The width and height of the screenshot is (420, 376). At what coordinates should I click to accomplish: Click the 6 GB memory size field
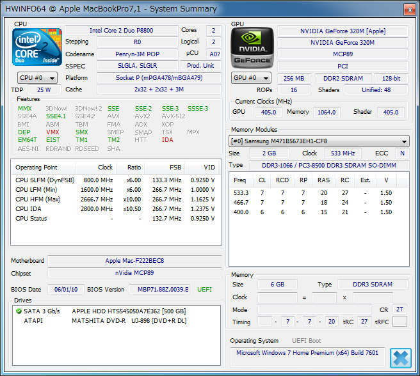click(x=277, y=284)
